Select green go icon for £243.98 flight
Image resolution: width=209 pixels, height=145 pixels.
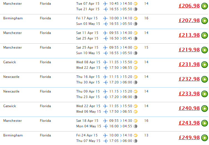click(205, 123)
